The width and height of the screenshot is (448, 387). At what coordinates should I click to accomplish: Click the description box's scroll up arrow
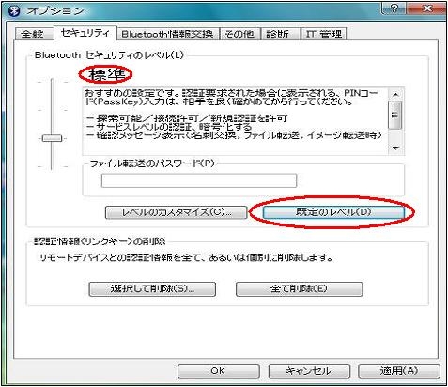[x=395, y=94]
